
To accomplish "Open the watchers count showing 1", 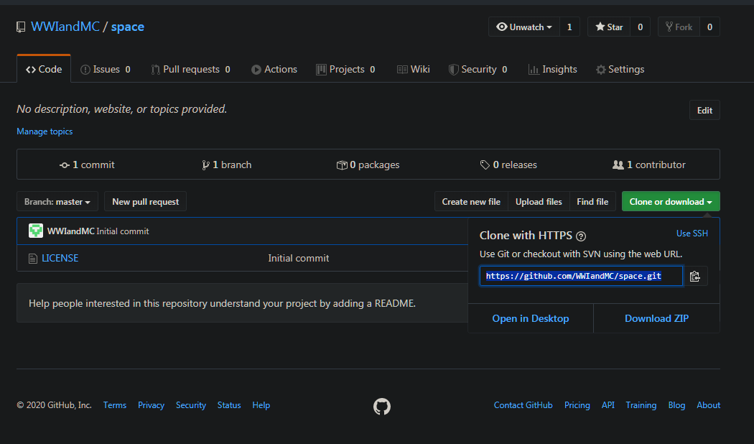I will coord(570,27).
